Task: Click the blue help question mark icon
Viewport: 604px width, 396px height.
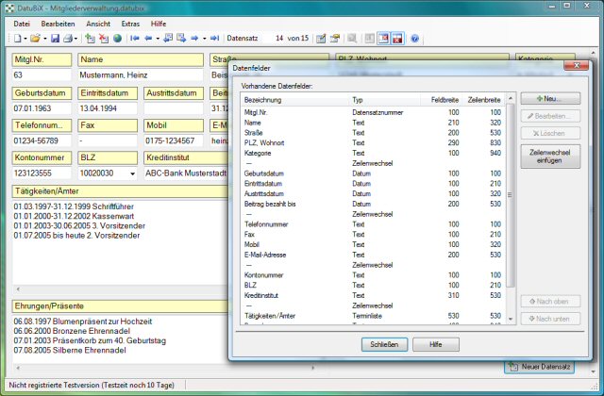Action: coord(414,39)
